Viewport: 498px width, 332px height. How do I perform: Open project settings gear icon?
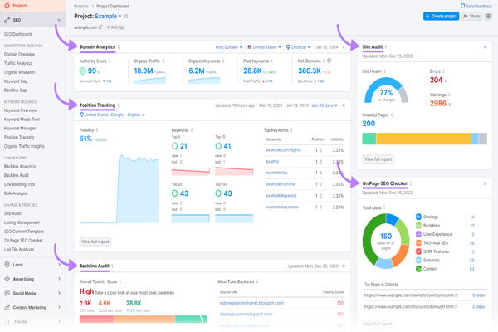pos(489,16)
